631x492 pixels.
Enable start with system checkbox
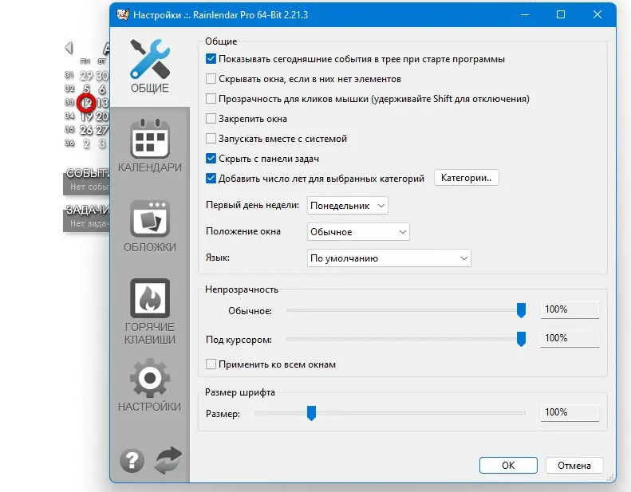211,139
